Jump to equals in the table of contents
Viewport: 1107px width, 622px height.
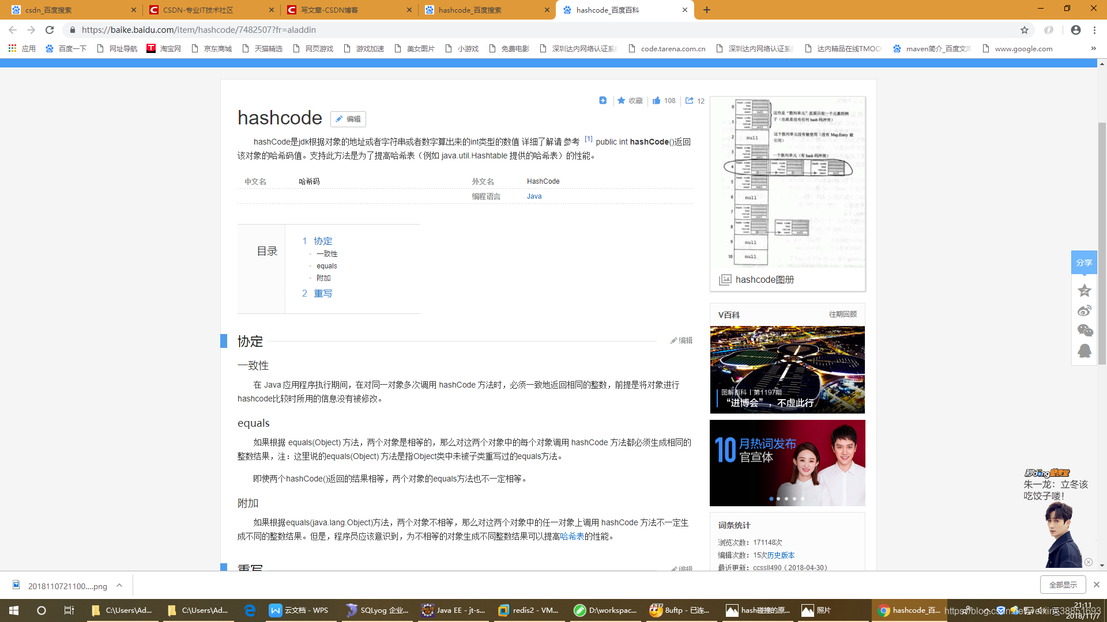click(x=326, y=266)
